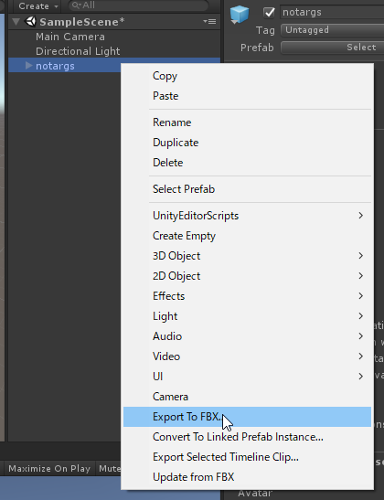The height and width of the screenshot is (500, 384).
Task: Toggle Maximize On Play
Action: click(x=49, y=468)
